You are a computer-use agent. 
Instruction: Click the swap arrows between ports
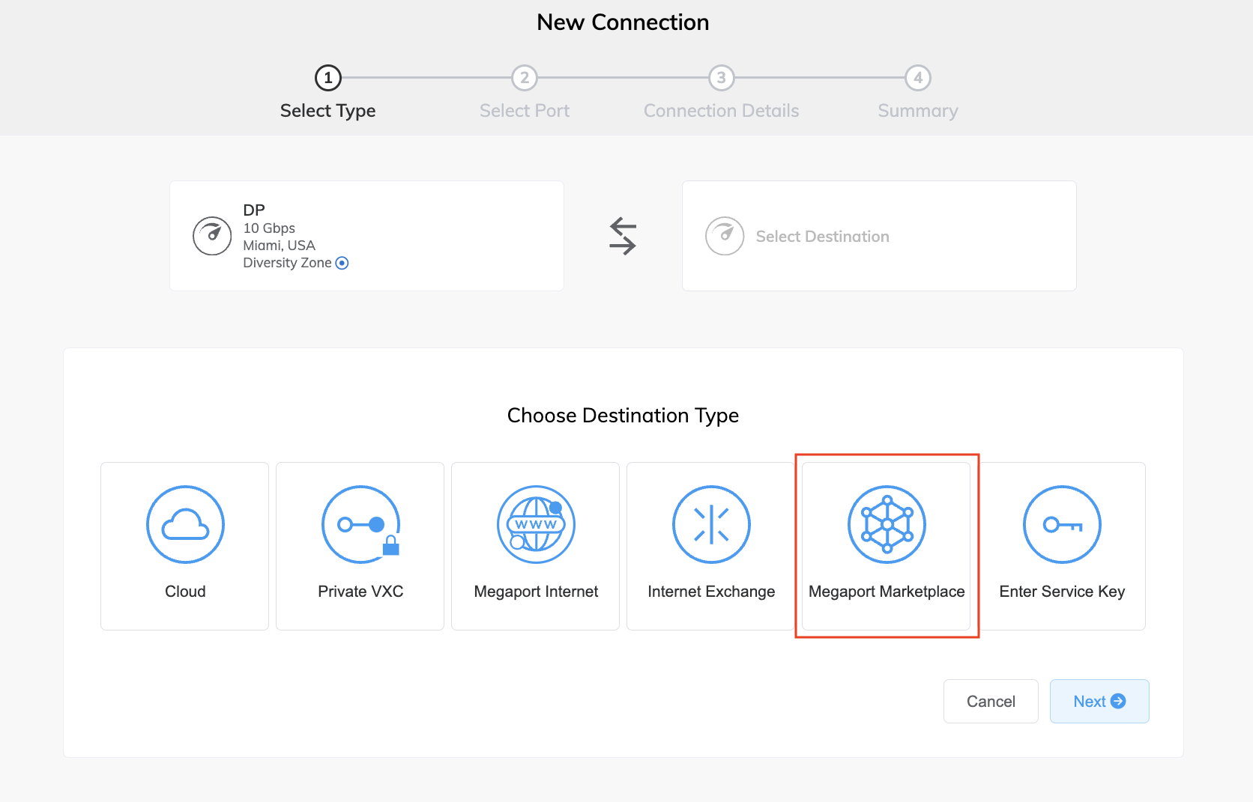(x=623, y=236)
